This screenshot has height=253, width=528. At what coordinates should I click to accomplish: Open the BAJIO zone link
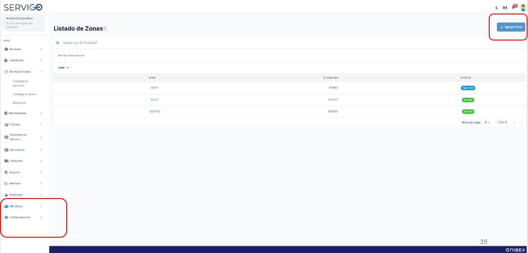155,100
